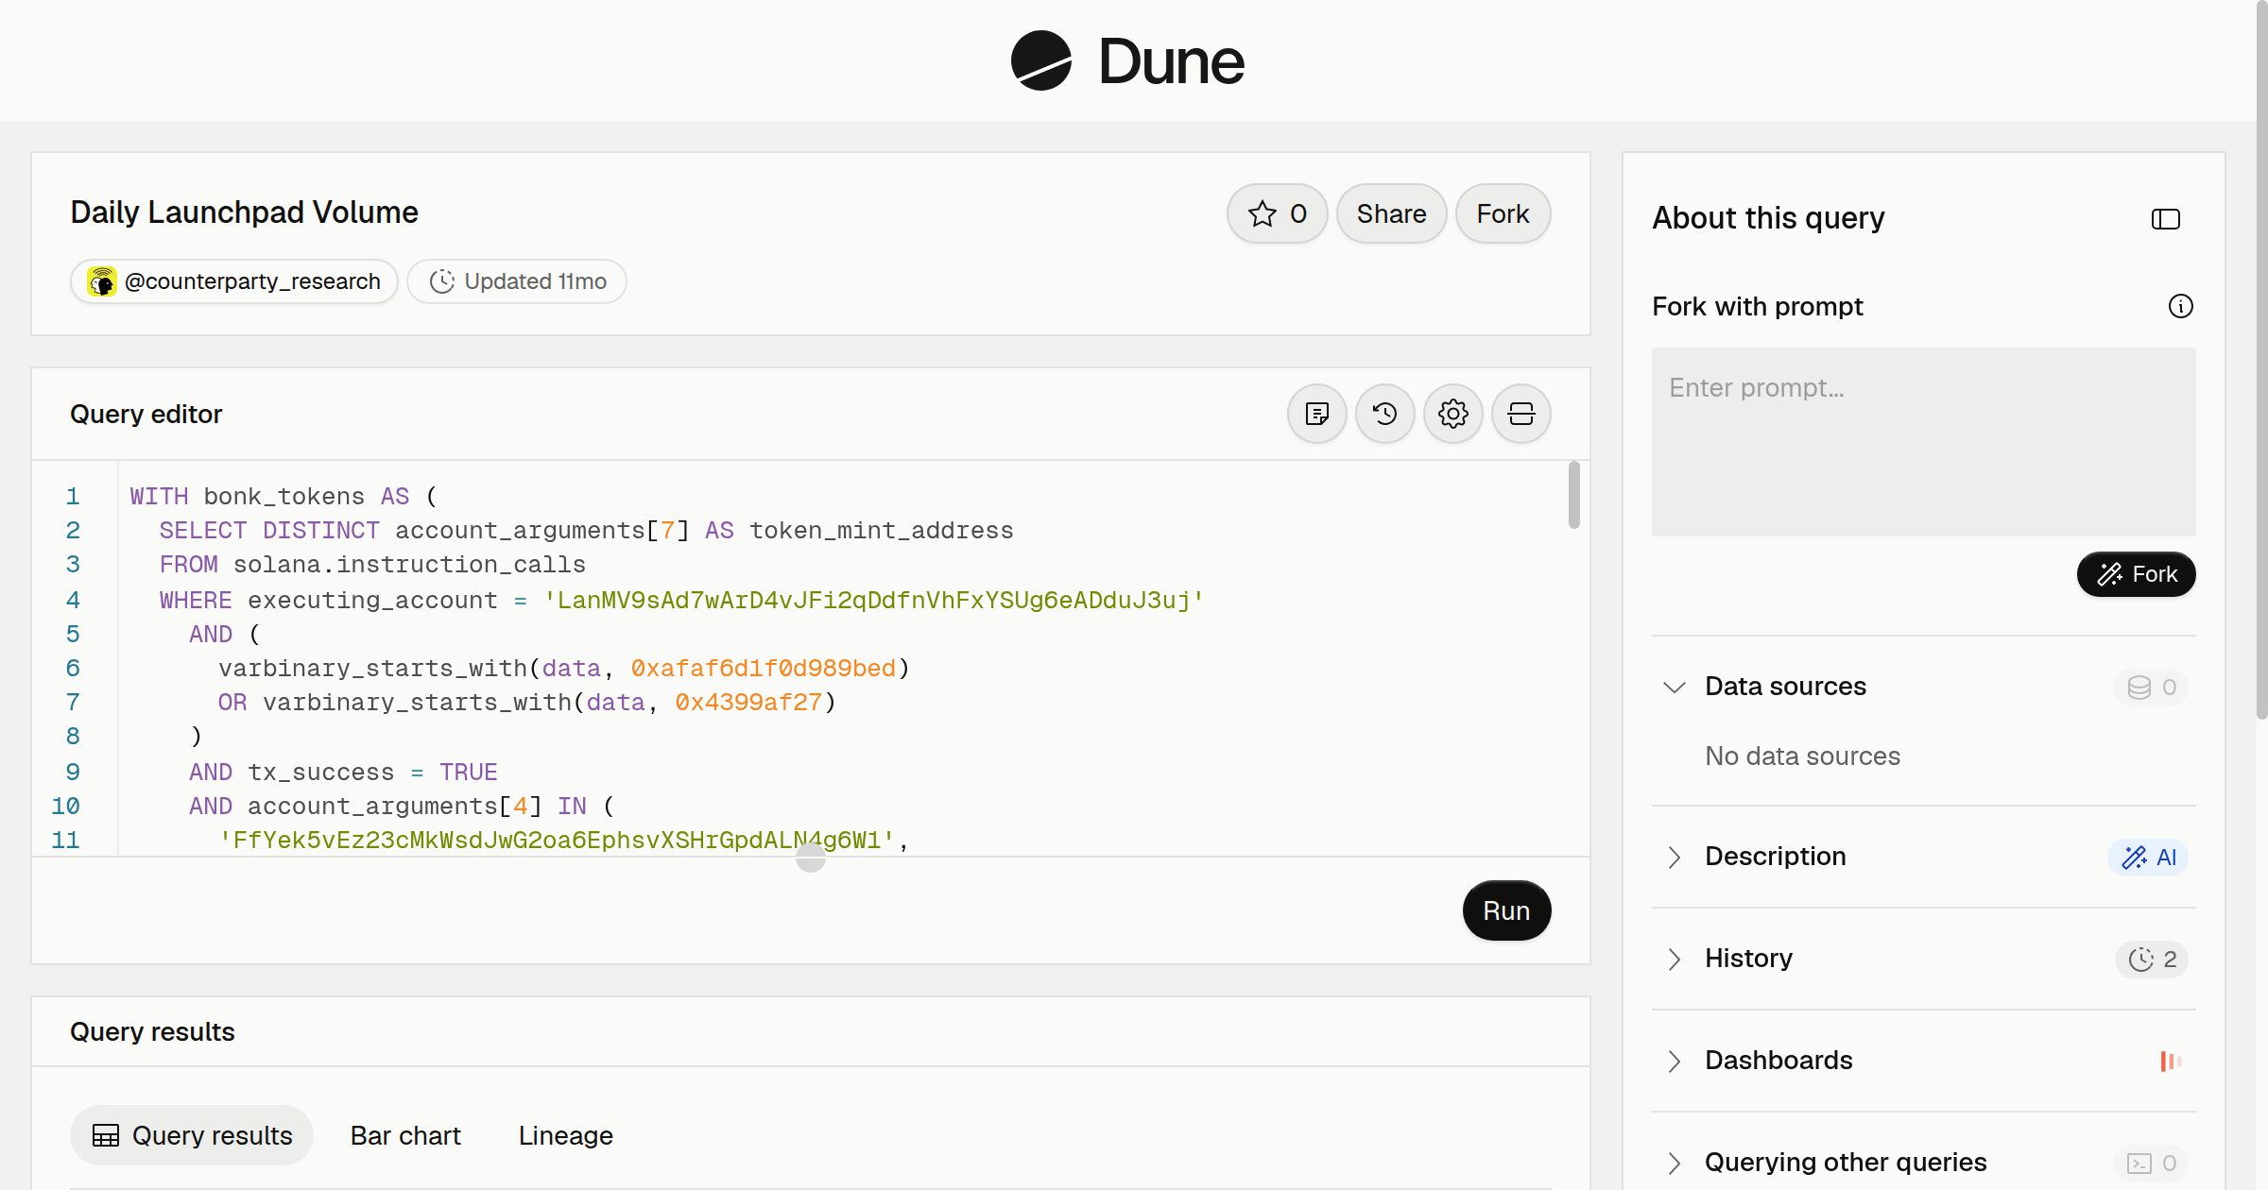Click the counterparty_research avatar icon

point(102,281)
